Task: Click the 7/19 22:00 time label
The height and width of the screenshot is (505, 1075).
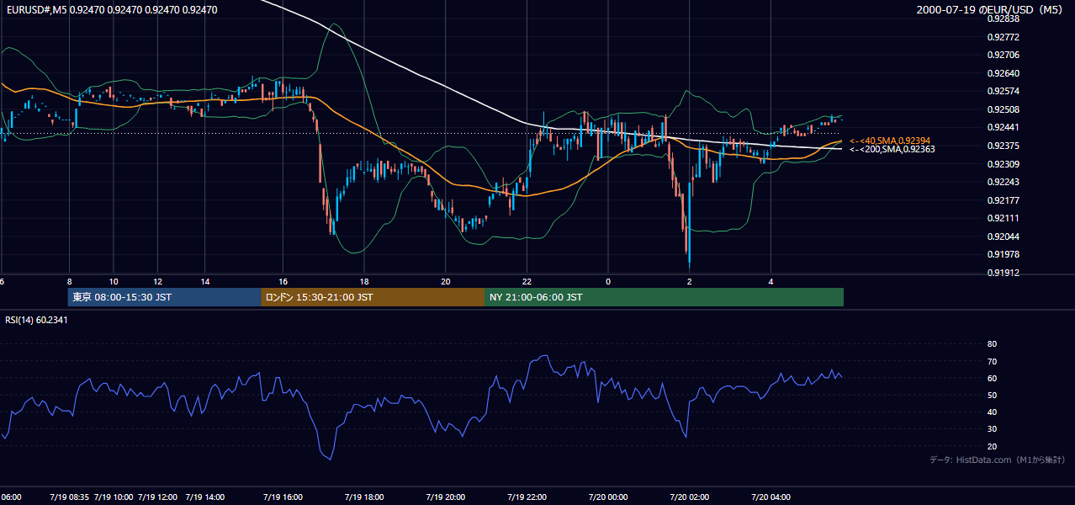Action: point(527,497)
